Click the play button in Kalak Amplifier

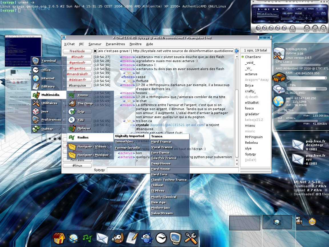point(264,28)
